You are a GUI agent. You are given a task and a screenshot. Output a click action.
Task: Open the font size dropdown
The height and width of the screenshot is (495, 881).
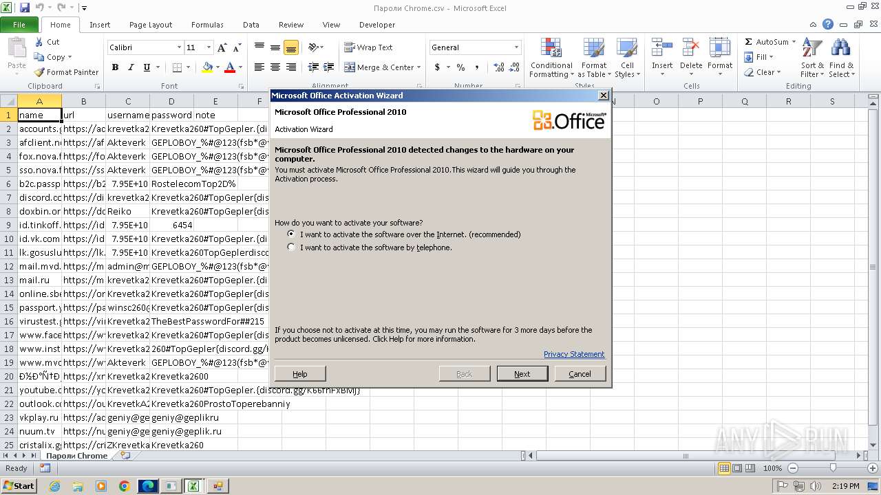(209, 47)
